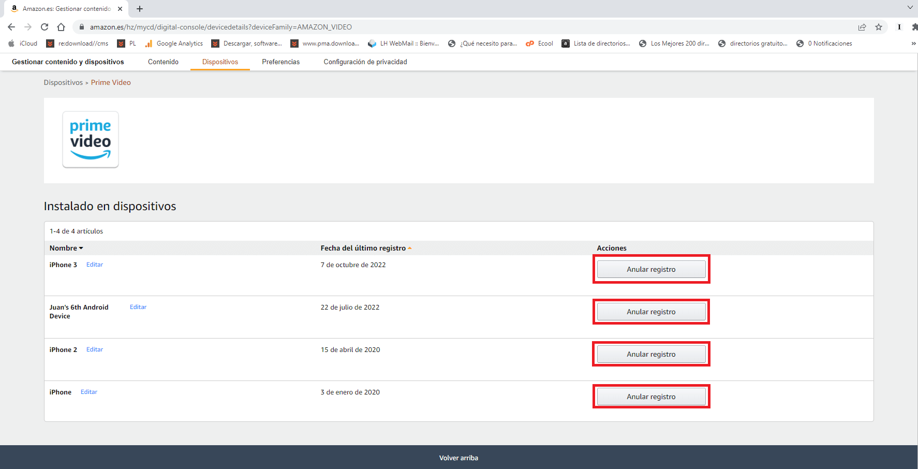Open Los Mejores 200 dir... bookmark

point(674,43)
